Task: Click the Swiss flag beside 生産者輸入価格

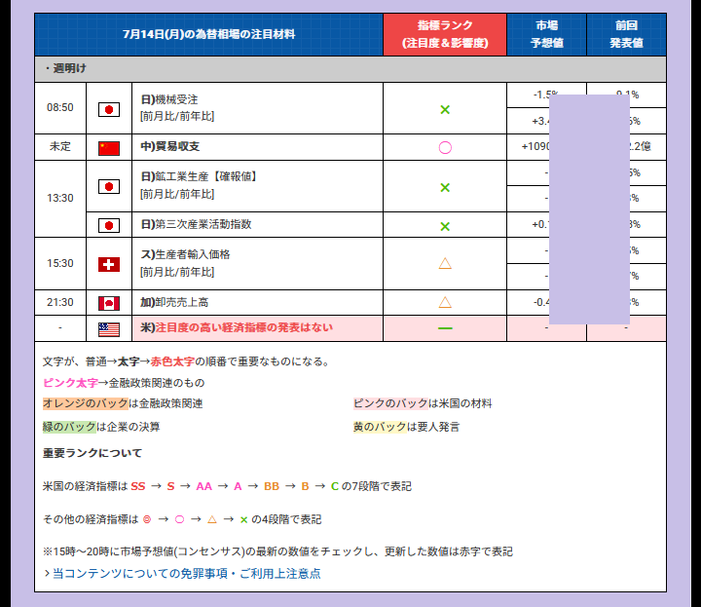Action: pos(109,264)
